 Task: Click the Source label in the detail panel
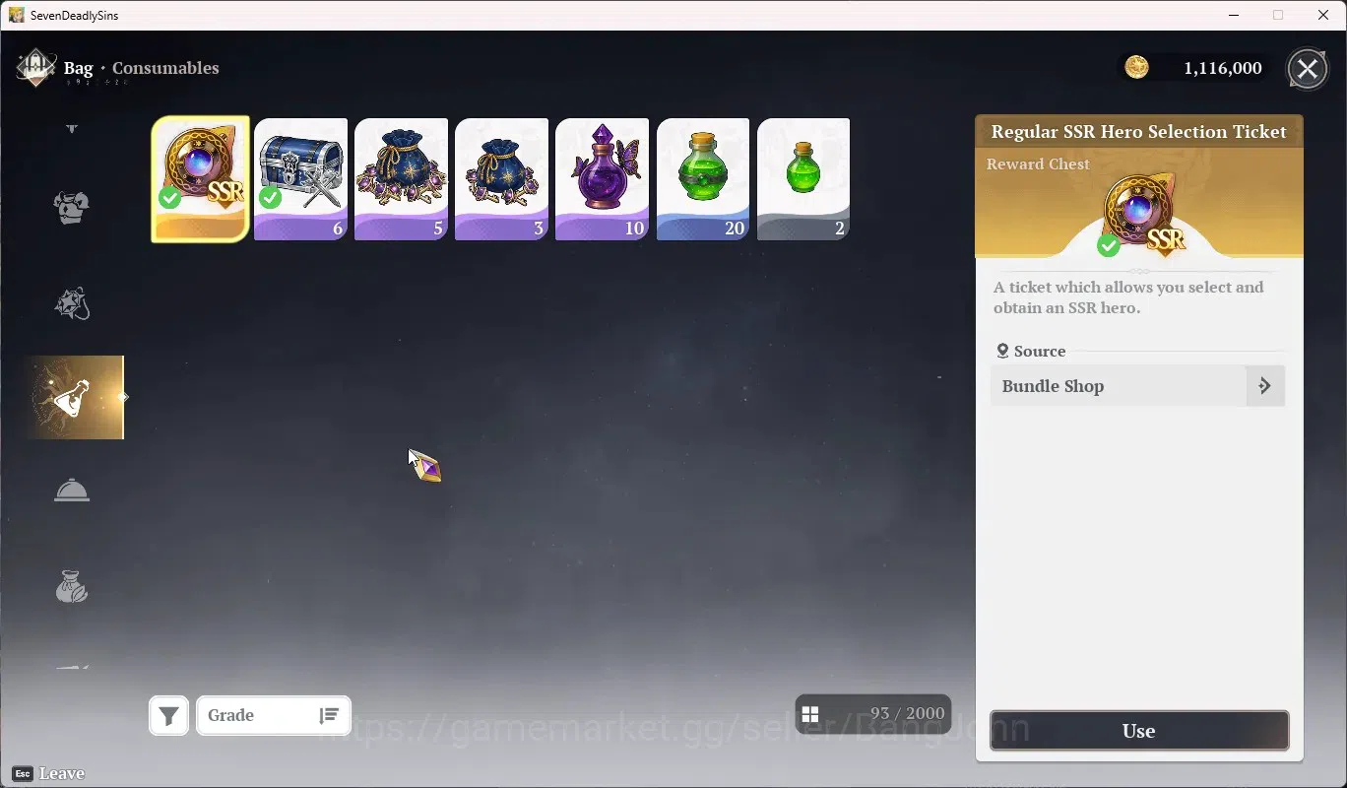(1040, 351)
